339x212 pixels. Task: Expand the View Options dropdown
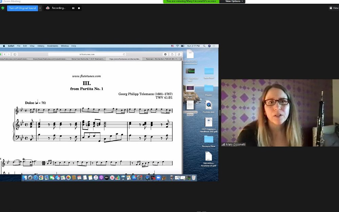coord(234,1)
